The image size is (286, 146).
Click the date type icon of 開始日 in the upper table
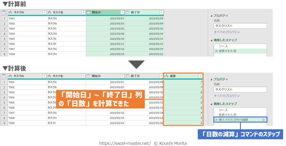[x=89, y=12]
